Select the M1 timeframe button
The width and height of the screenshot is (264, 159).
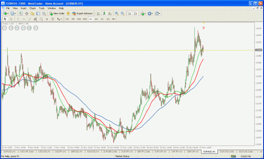67,19
